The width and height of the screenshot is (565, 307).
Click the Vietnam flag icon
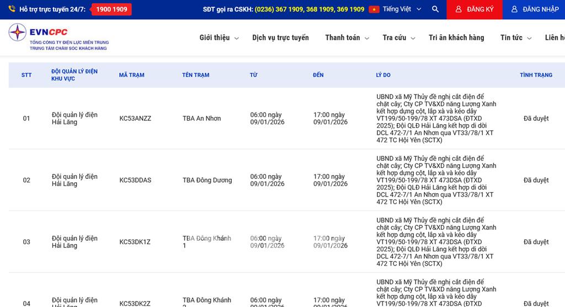pyautogui.click(x=374, y=9)
